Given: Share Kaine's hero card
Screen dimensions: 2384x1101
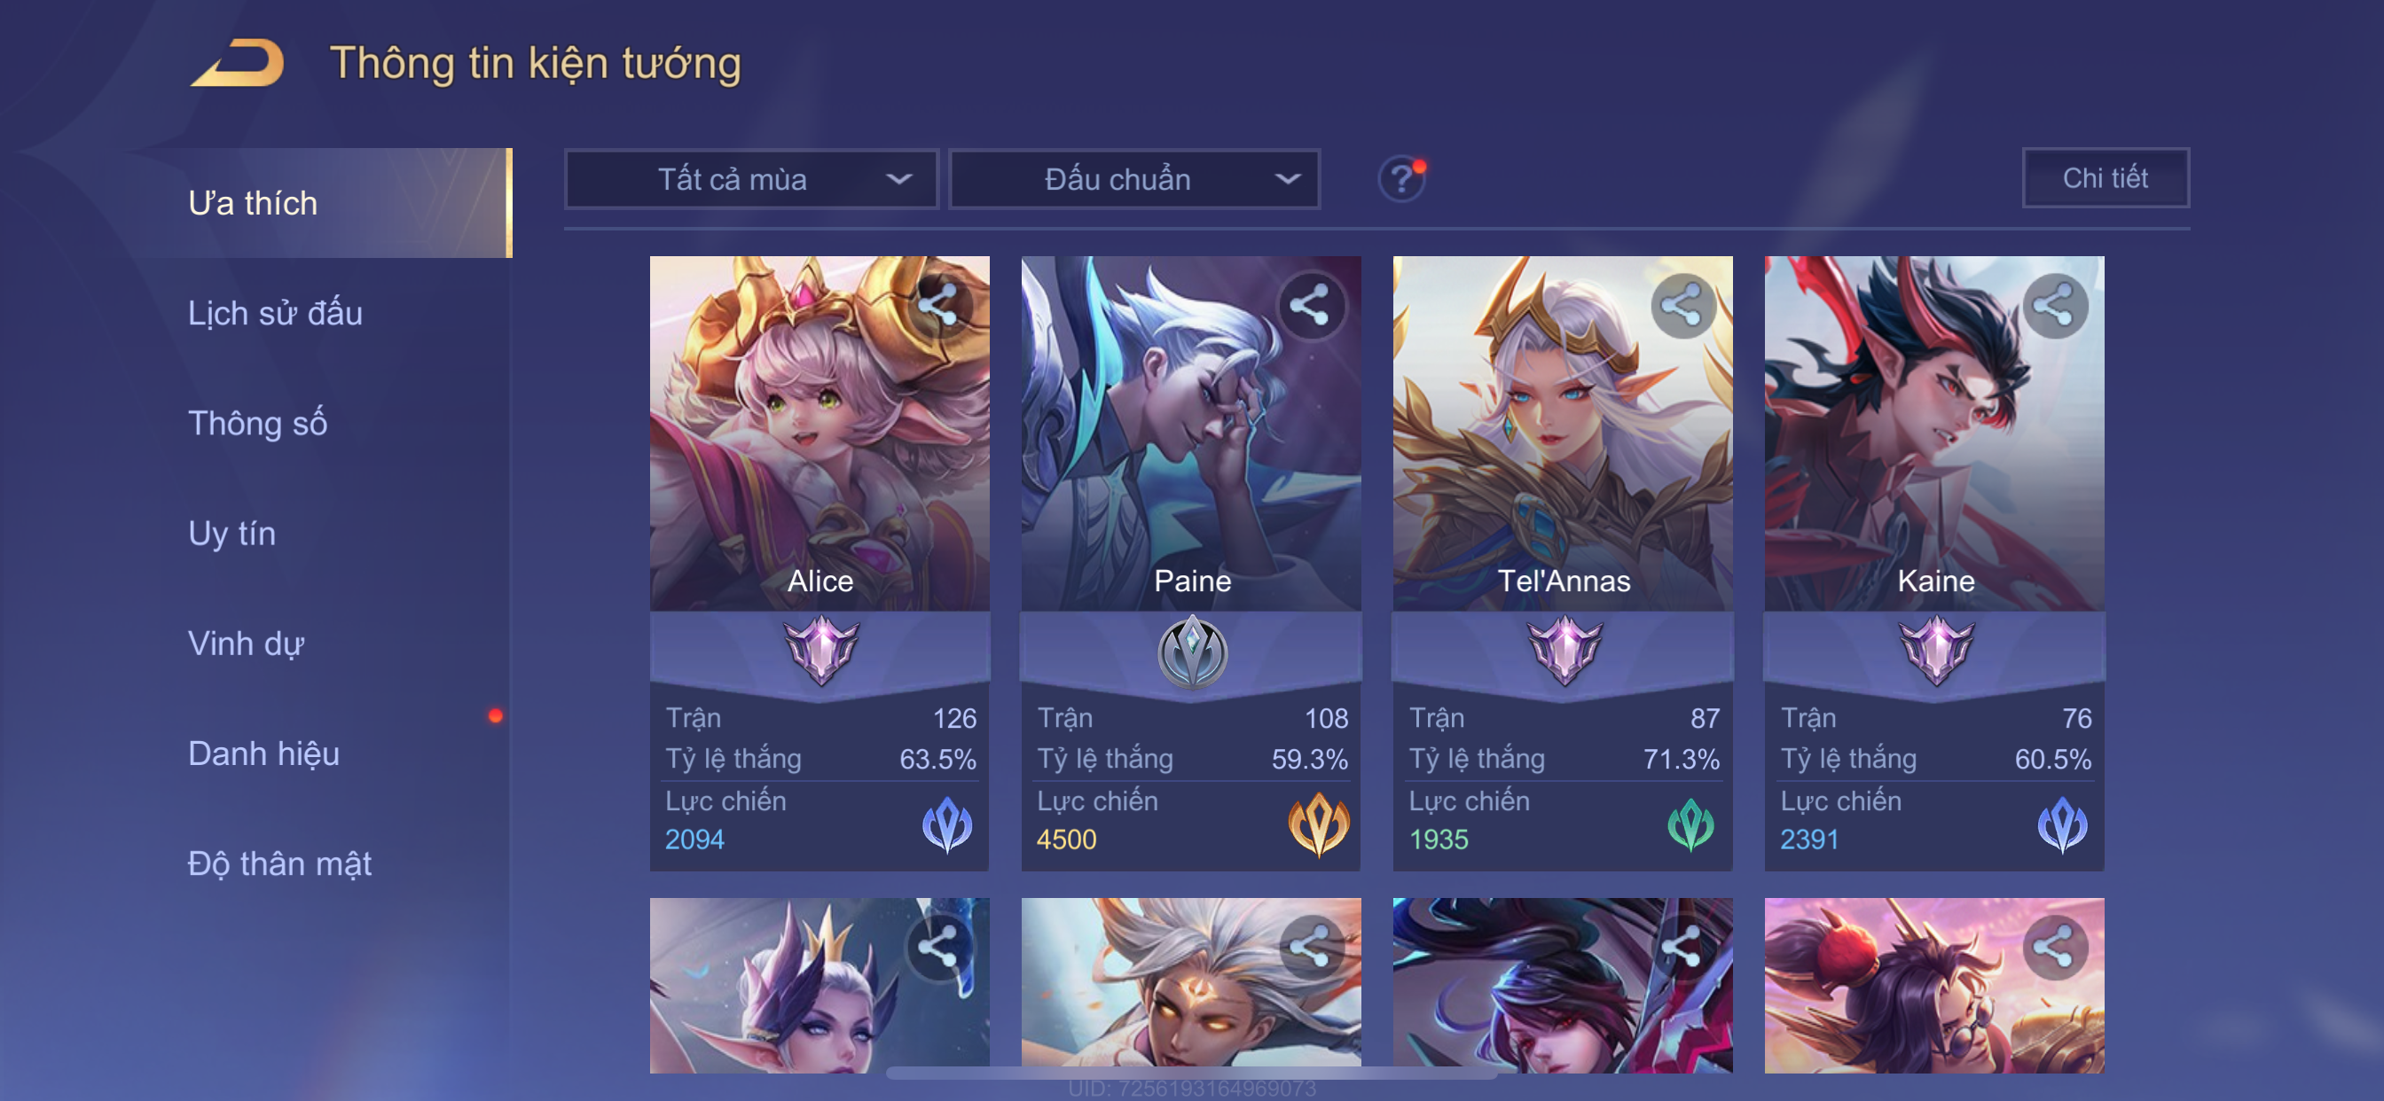Looking at the screenshot, I should 2055,305.
